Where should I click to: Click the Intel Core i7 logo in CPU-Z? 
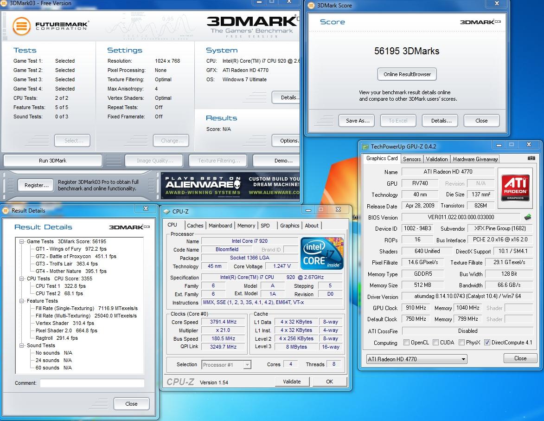point(322,253)
